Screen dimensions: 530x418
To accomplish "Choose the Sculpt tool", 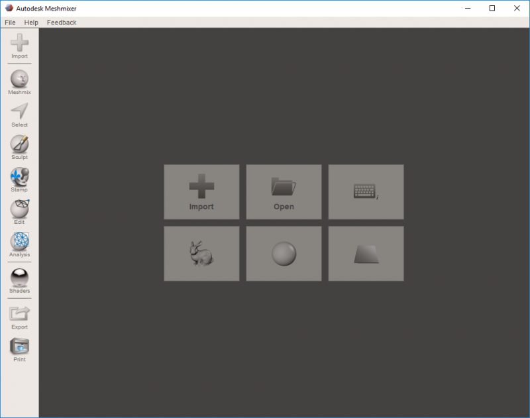I will click(19, 147).
